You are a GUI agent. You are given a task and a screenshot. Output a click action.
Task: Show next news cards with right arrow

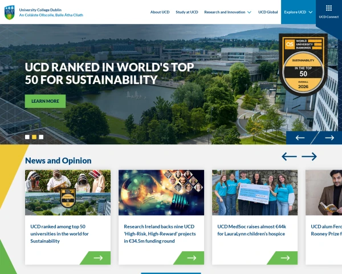tap(310, 156)
